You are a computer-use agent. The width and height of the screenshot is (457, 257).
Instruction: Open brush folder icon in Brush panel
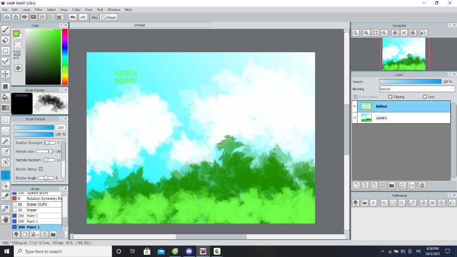click(53, 234)
